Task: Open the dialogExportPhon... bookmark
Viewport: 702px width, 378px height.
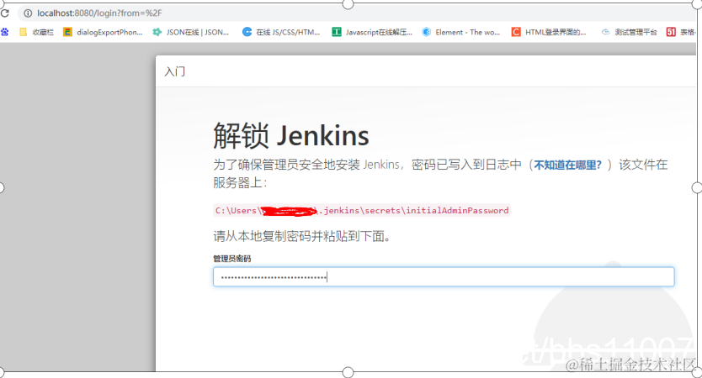Action: point(103,32)
